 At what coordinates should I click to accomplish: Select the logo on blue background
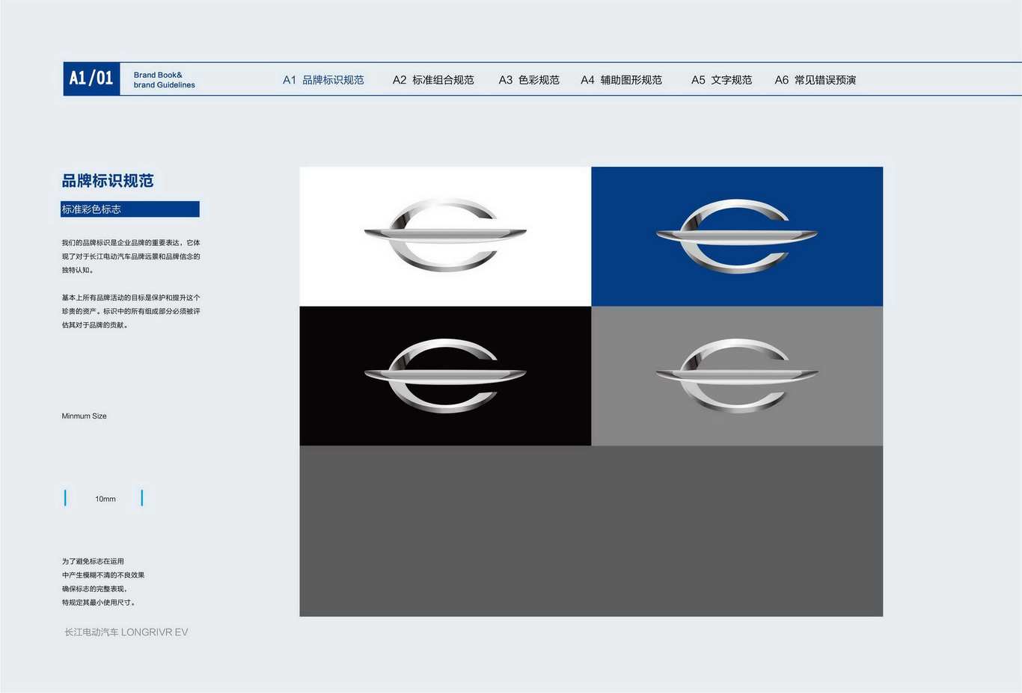(737, 236)
